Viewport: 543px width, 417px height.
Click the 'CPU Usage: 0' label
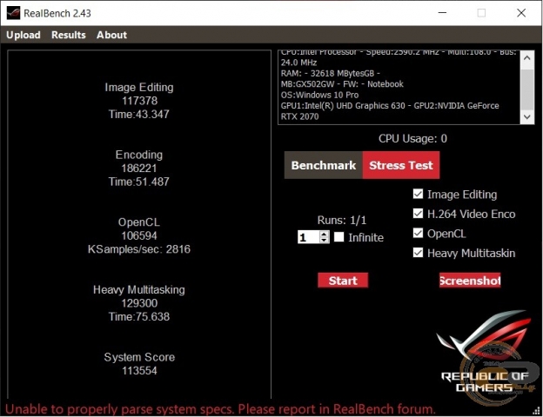412,138
